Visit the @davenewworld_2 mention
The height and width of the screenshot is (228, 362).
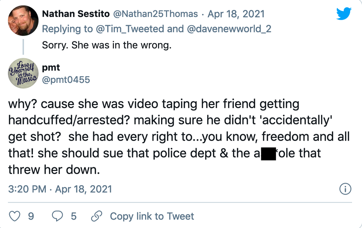(229, 28)
